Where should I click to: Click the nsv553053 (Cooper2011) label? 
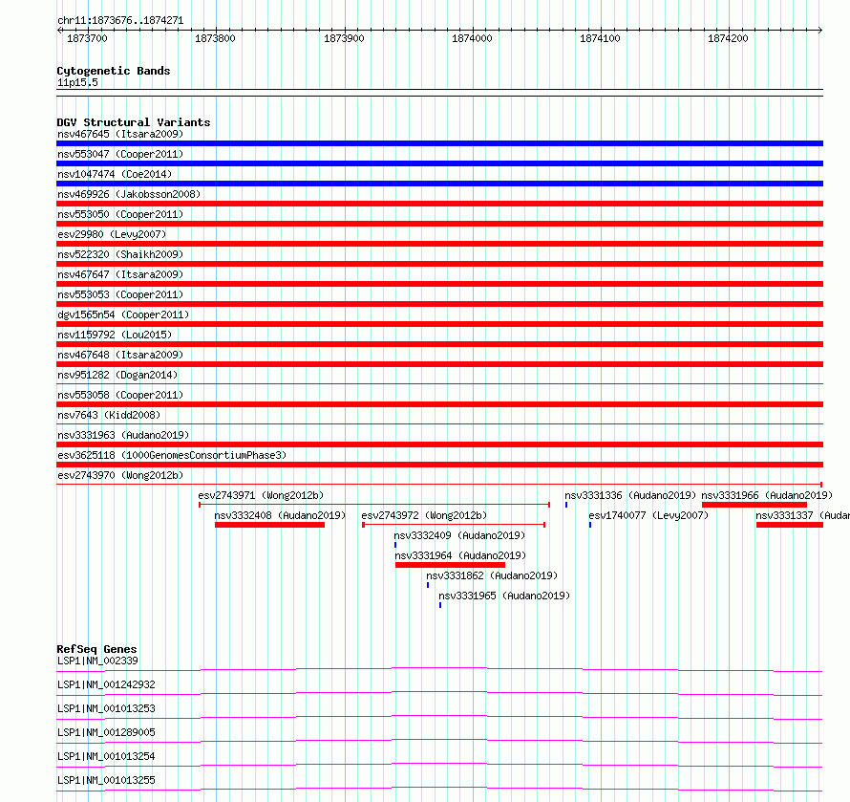pos(120,294)
